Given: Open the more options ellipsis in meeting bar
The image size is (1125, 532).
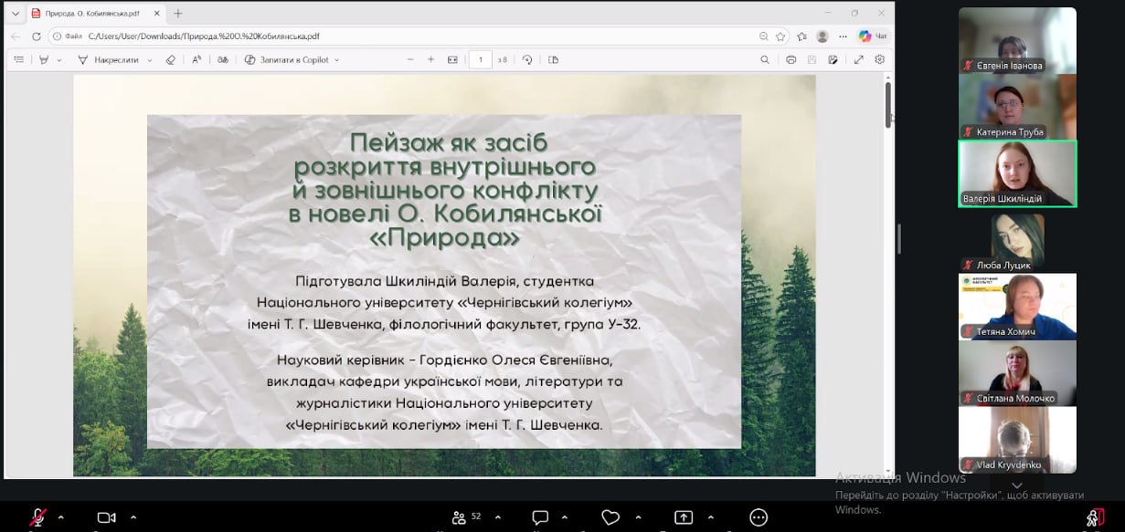Looking at the screenshot, I should tap(758, 517).
